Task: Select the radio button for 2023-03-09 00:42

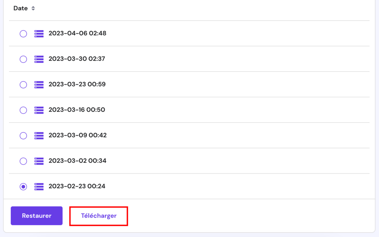Action: (x=23, y=135)
